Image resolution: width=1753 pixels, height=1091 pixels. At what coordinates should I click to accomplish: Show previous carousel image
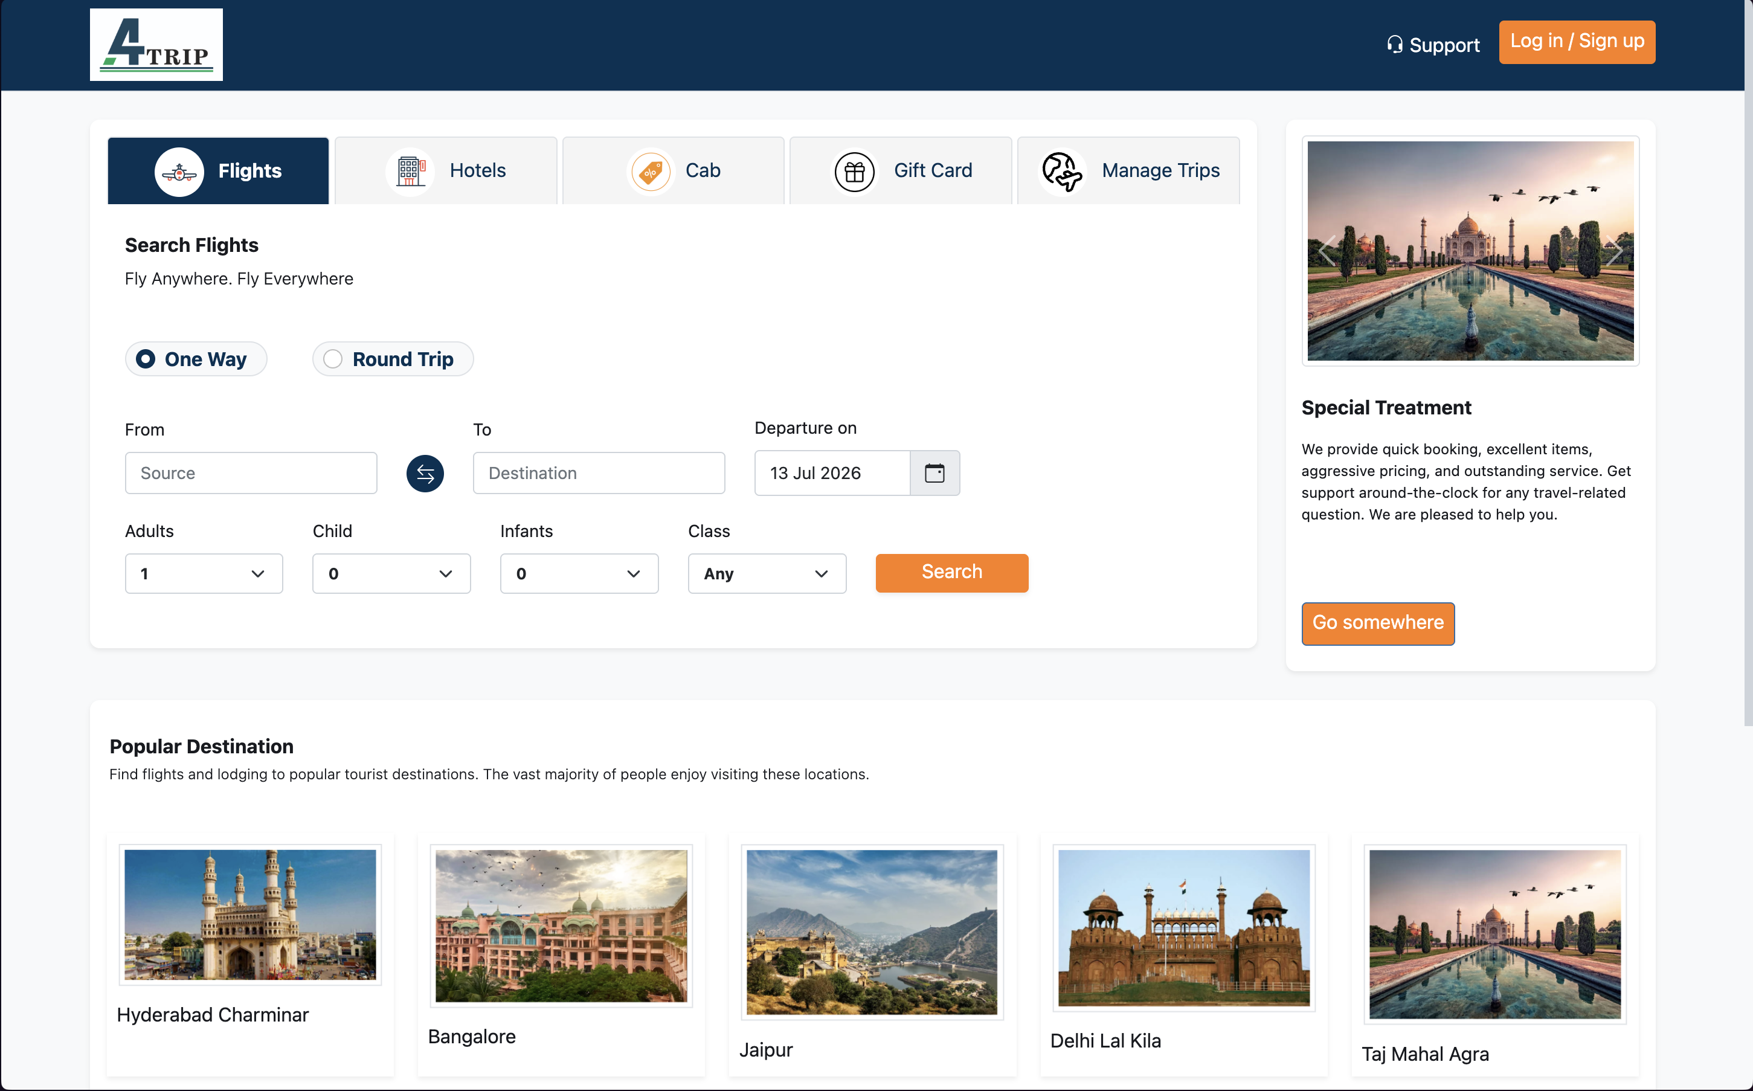point(1327,251)
